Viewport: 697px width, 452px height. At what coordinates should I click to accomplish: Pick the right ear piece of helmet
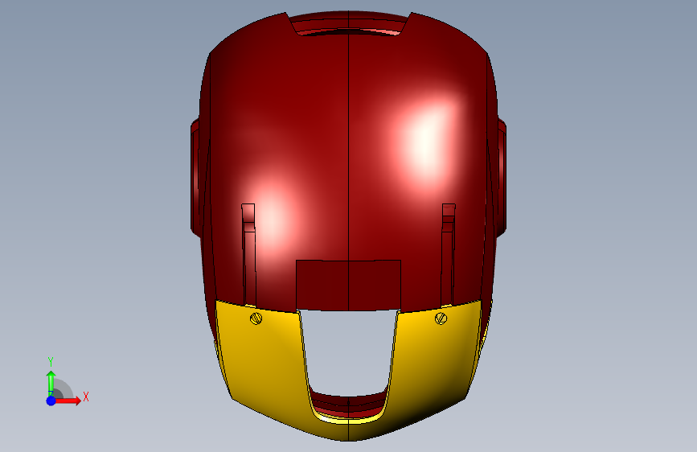point(502,178)
